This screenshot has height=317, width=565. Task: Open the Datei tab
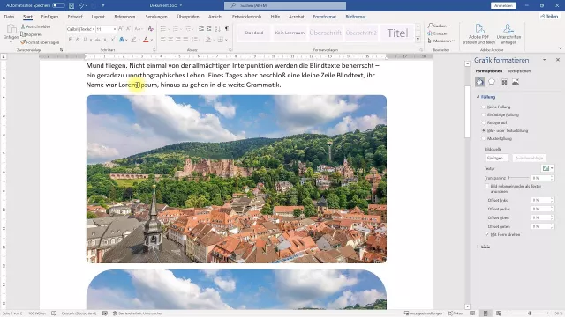[x=9, y=17]
